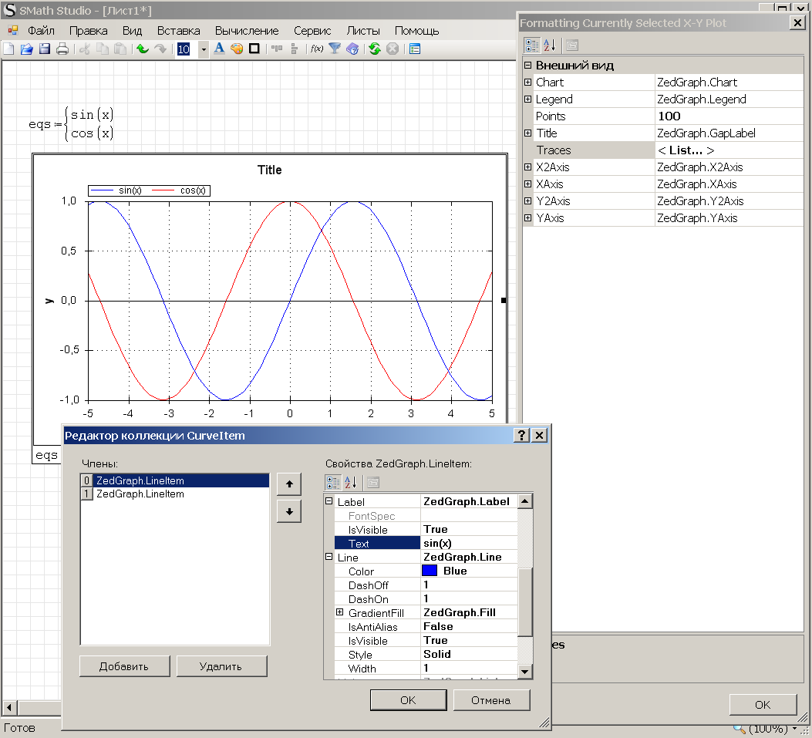This screenshot has height=738, width=812.
Task: Click the Print icon in main toolbar
Action: pyautogui.click(x=62, y=49)
